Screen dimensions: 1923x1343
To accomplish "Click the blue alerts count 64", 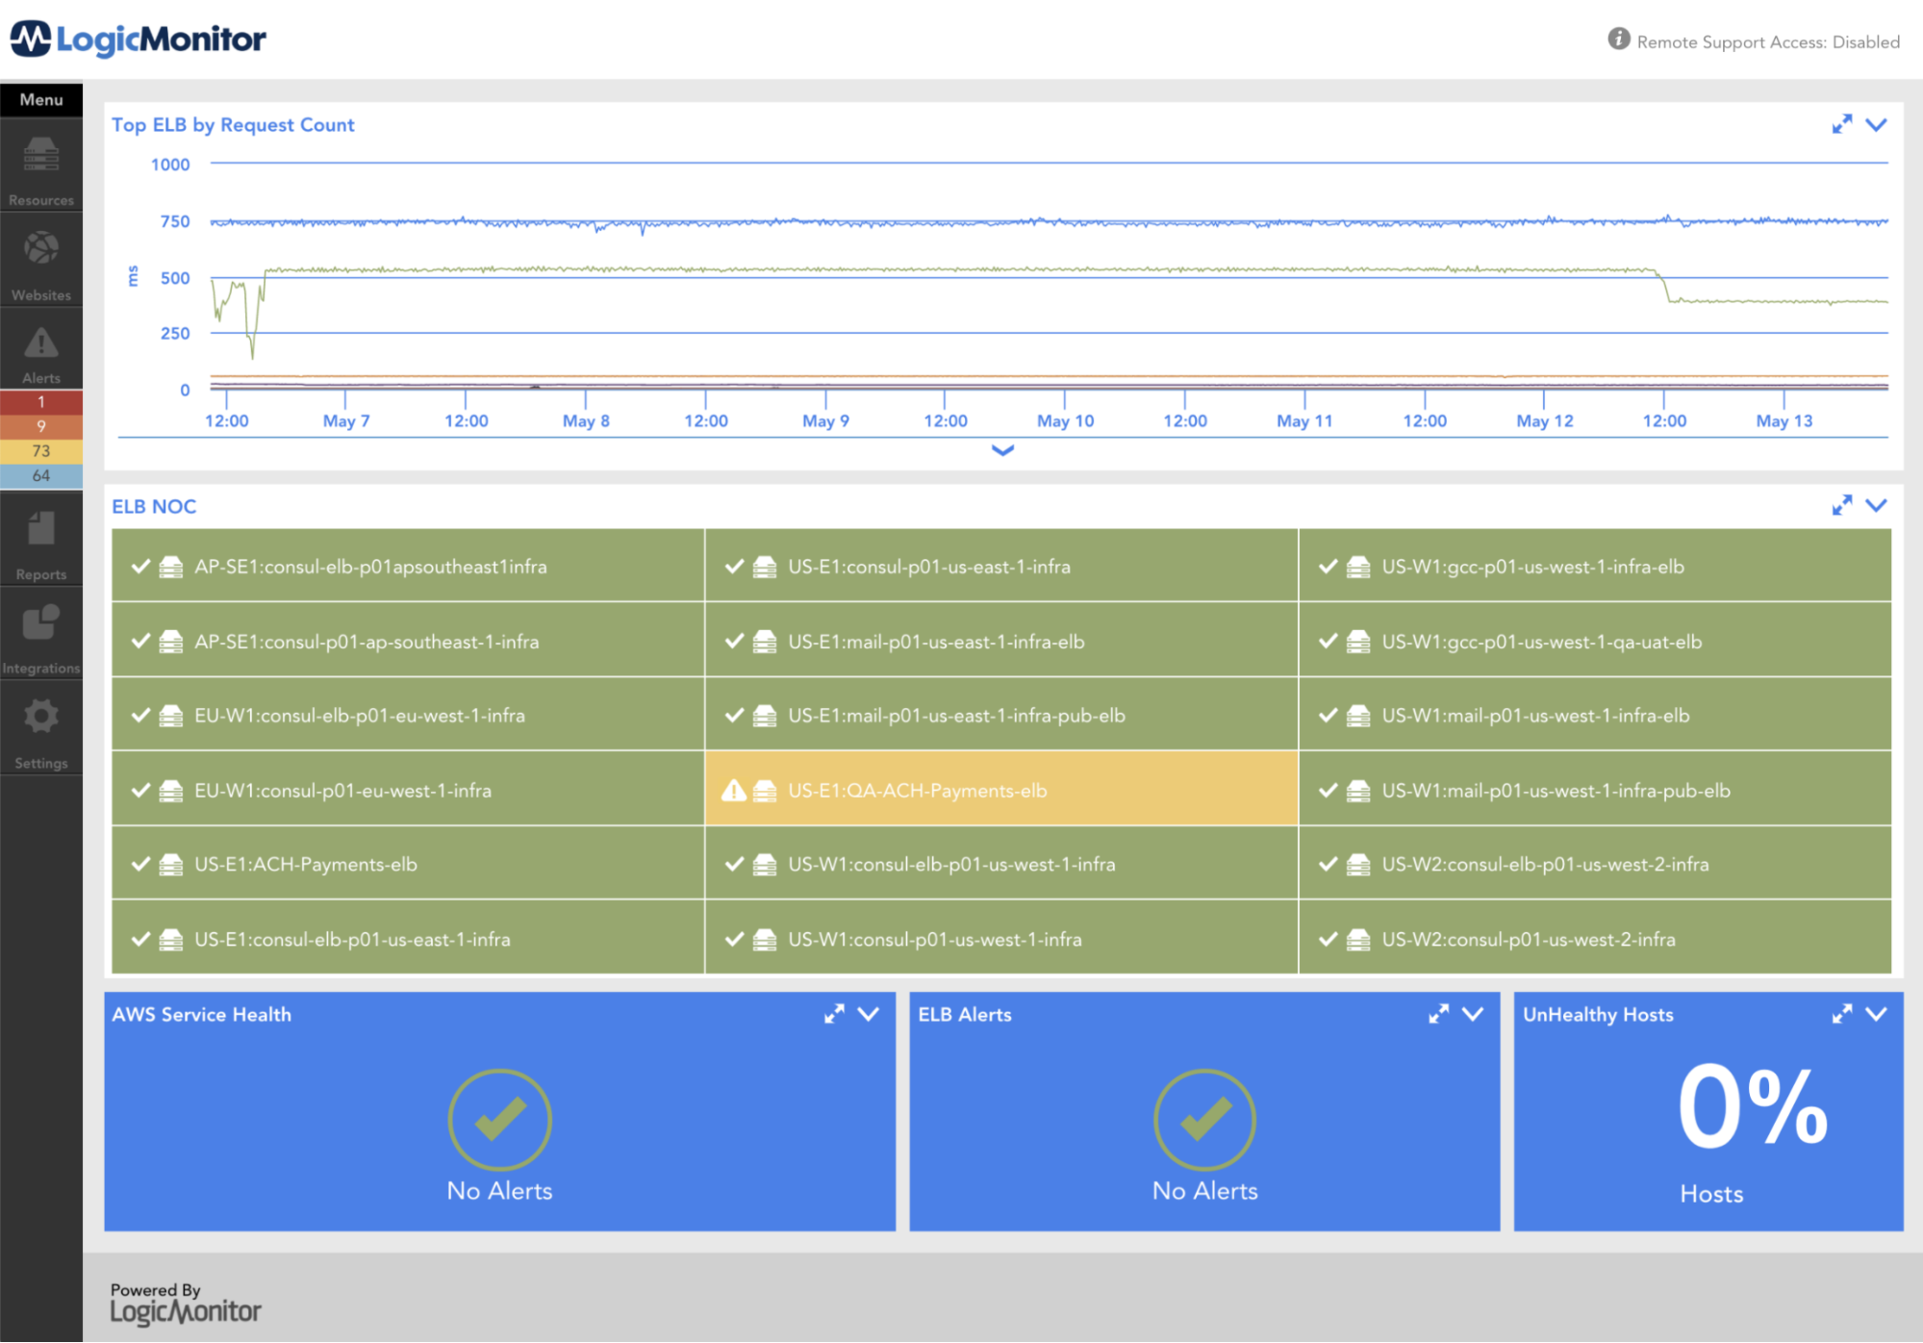I will point(41,476).
